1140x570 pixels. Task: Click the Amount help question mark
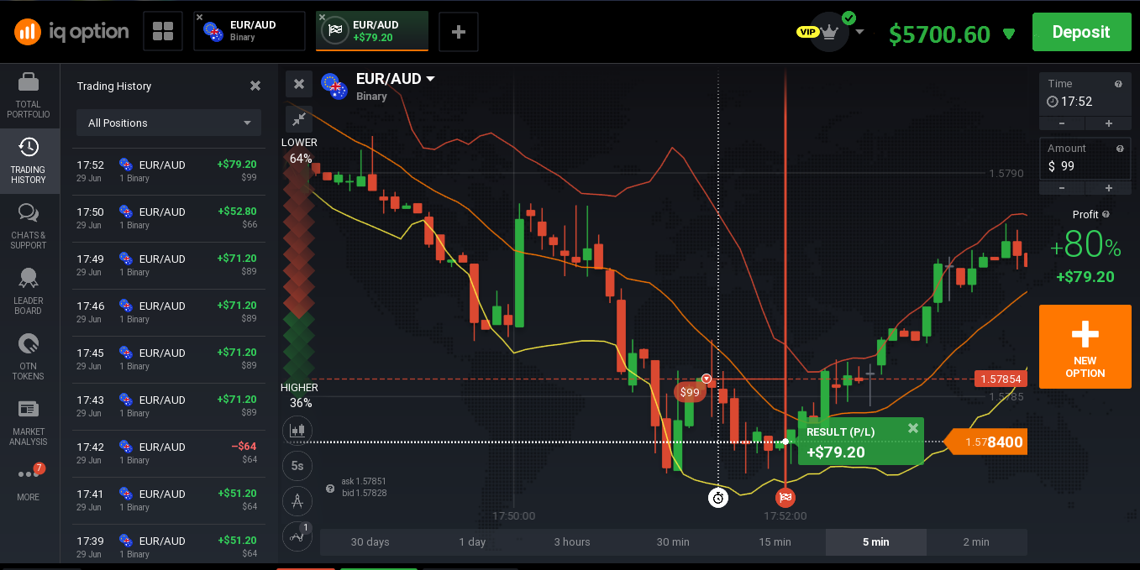1118,149
